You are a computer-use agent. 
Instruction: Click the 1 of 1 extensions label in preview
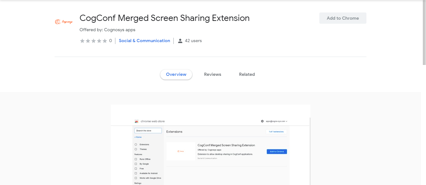[x=276, y=132]
